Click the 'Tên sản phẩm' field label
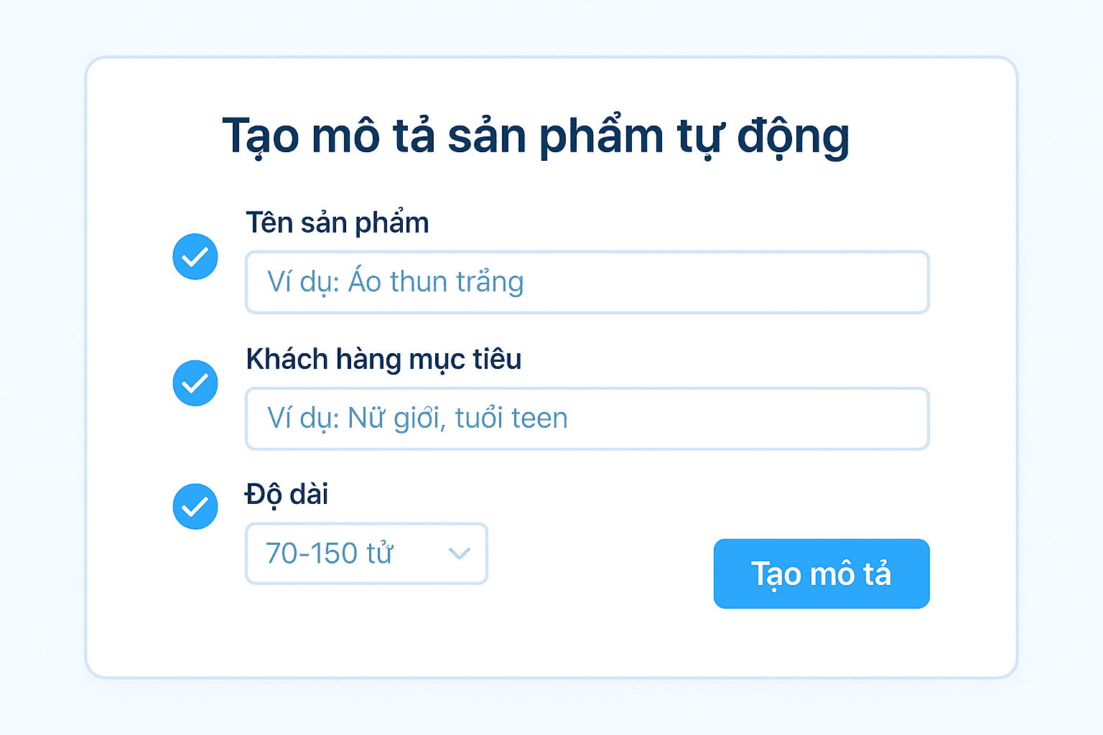 click(337, 223)
